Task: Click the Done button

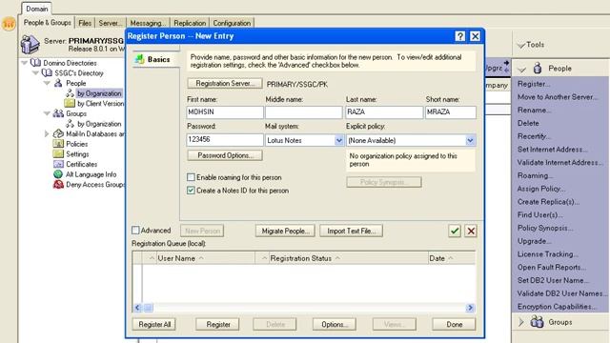Action: pos(454,324)
